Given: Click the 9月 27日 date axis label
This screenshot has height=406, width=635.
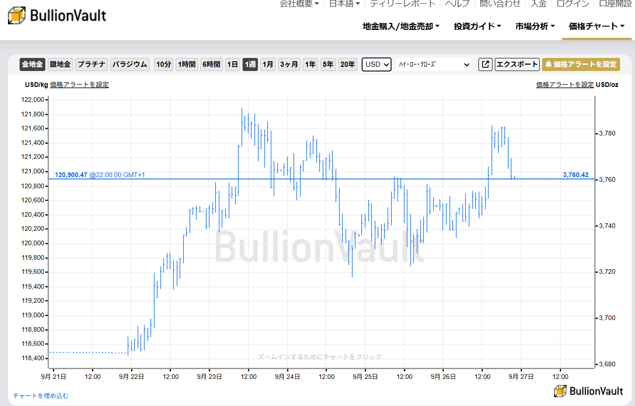Looking at the screenshot, I should pyautogui.click(x=521, y=376).
